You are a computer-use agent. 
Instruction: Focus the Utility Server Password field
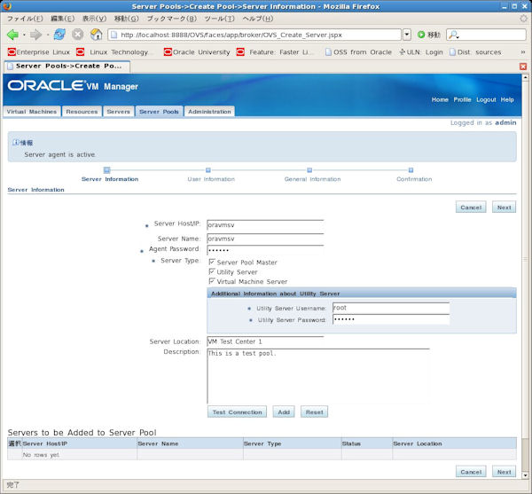click(x=391, y=319)
